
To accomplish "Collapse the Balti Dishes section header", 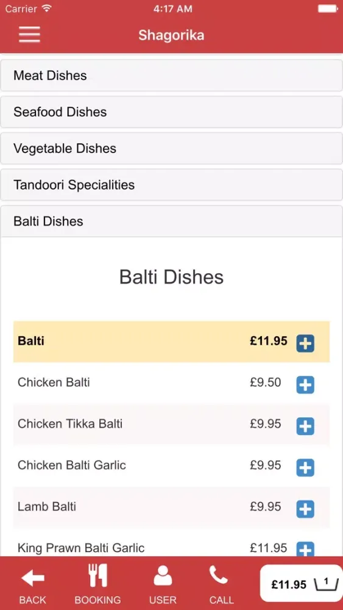I will coord(171,221).
